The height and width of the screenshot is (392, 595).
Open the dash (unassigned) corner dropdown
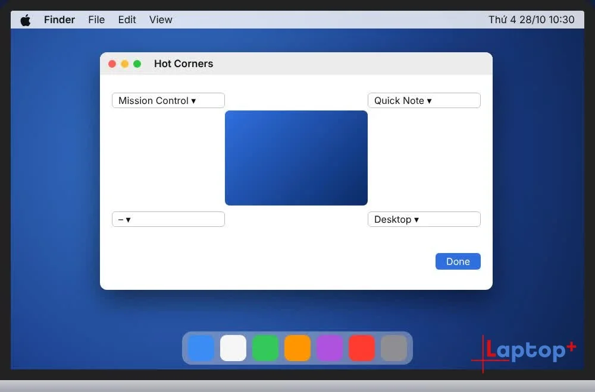(168, 219)
